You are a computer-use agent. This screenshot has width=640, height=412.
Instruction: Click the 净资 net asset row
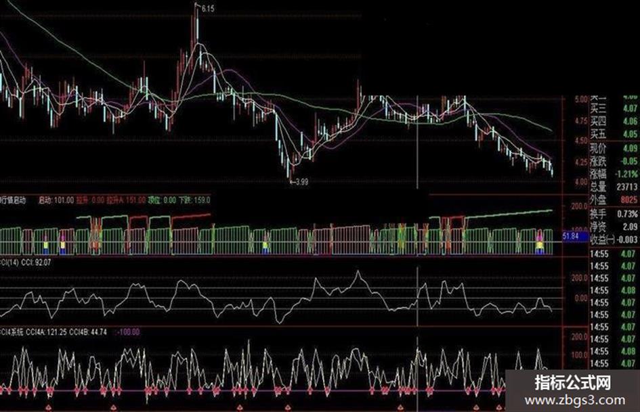point(614,227)
